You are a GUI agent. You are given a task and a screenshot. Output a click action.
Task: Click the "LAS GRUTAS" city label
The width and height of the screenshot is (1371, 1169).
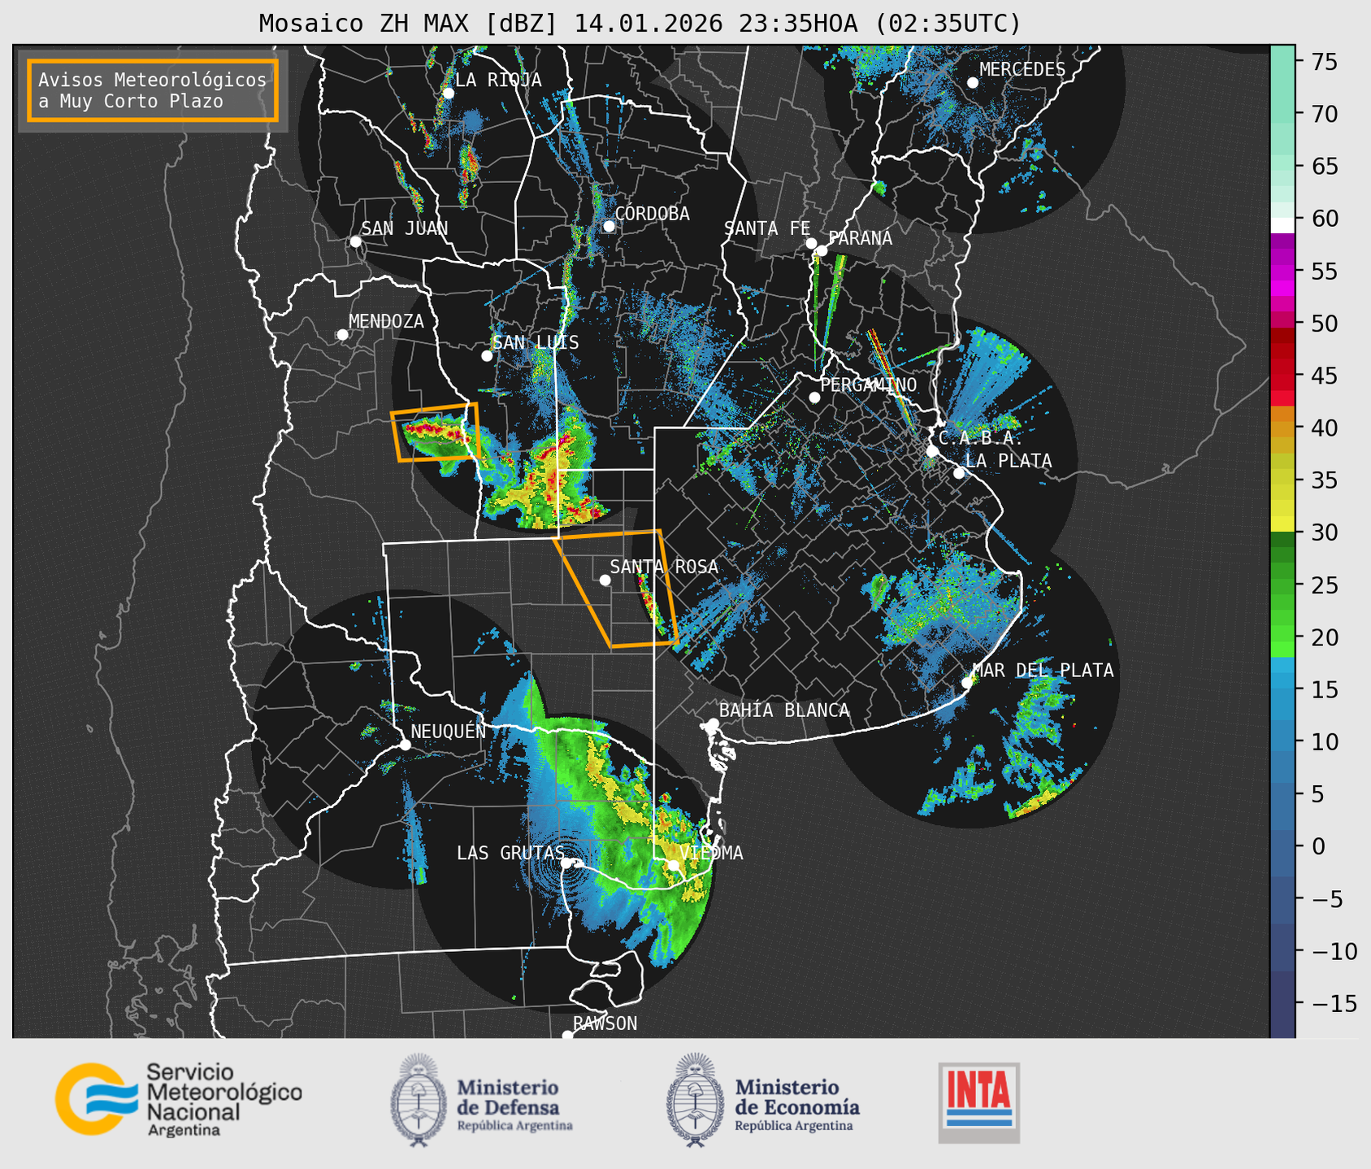[x=510, y=853]
